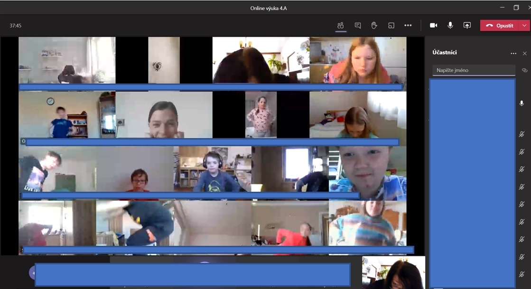Click the unmuted microphone icon in participants list
The image size is (531, 289).
[x=522, y=103]
